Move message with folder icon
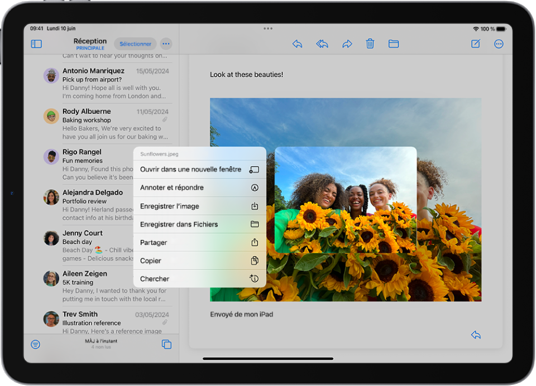This screenshot has width=536, height=386. tap(394, 44)
